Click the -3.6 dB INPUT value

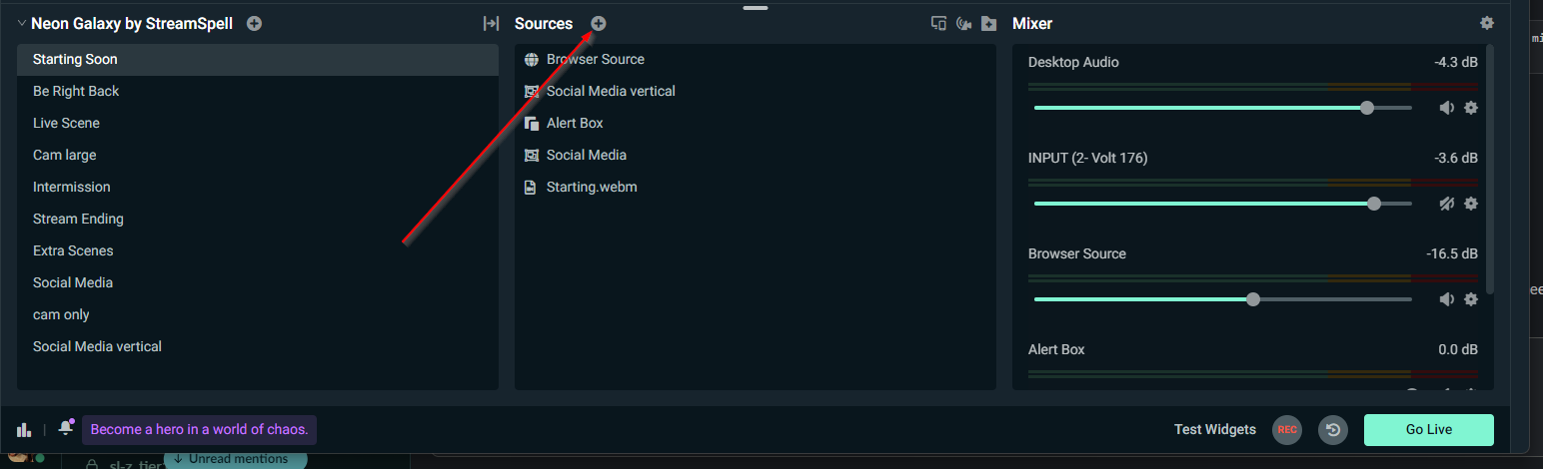(1455, 159)
